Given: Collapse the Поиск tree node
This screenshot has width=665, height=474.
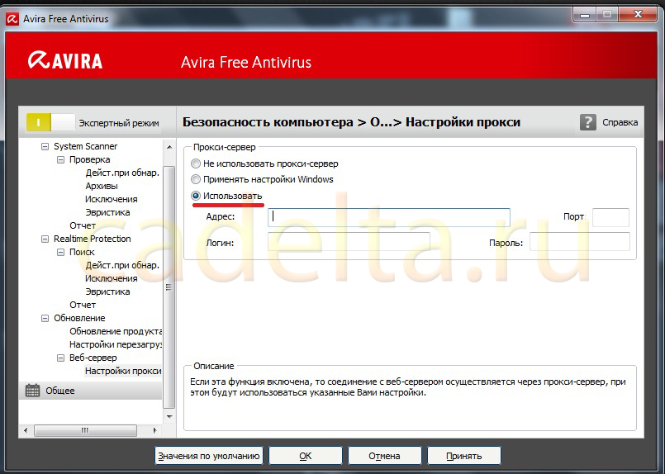Looking at the screenshot, I should click(60, 252).
